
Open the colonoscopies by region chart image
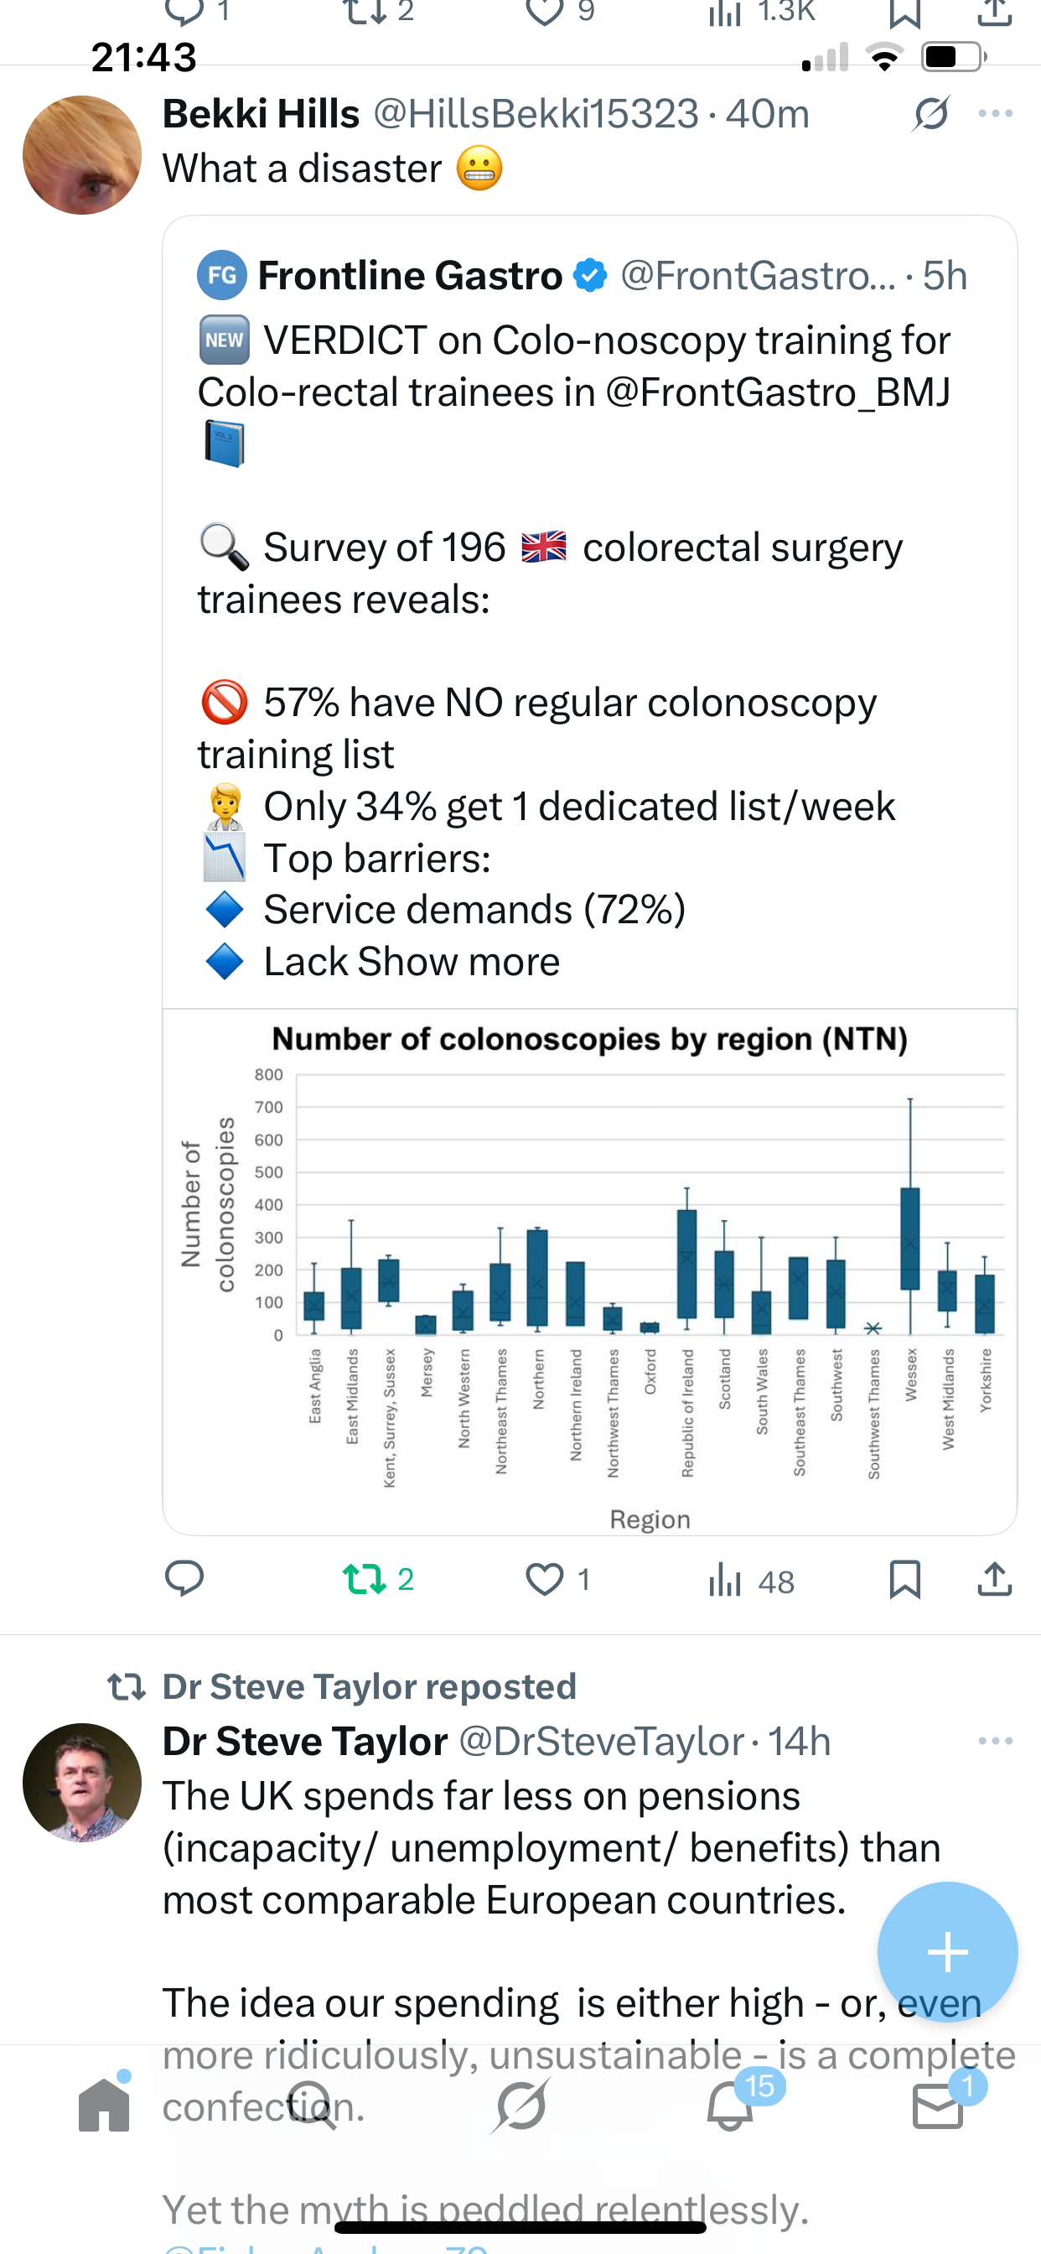tap(589, 1270)
